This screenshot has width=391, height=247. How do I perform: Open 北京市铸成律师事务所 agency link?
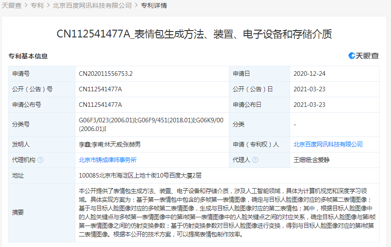(108, 160)
